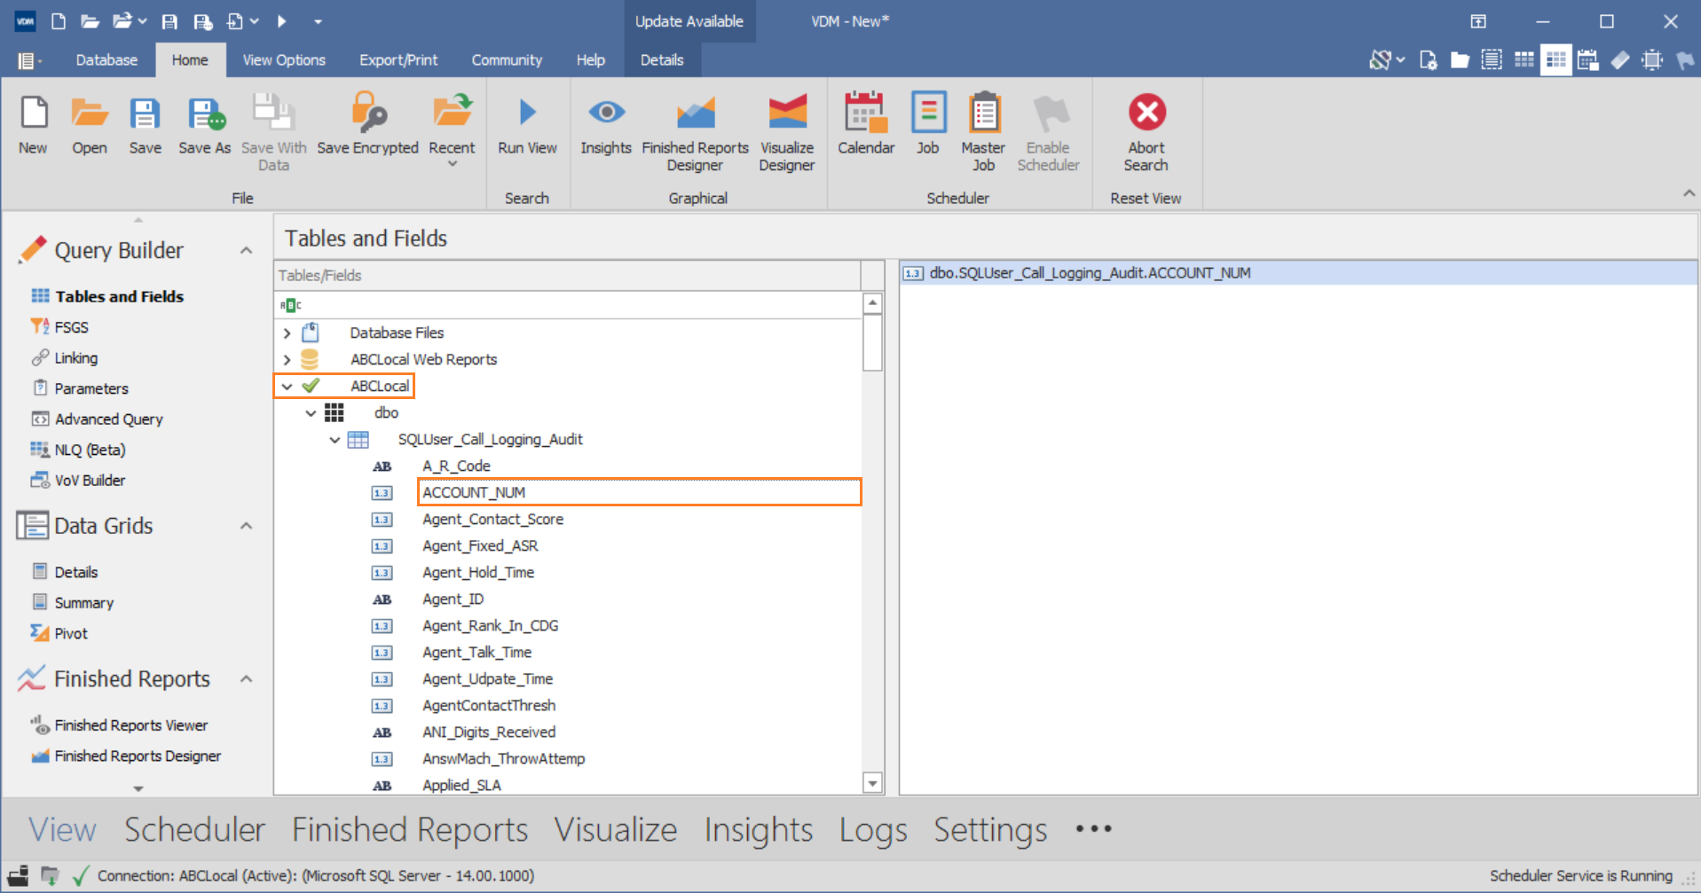1701x893 pixels.
Task: Open FSGS in the sidebar
Action: (x=60, y=327)
